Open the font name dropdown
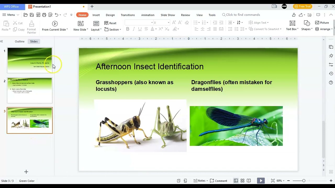Image resolution: width=335 pixels, height=188 pixels. [152, 23]
